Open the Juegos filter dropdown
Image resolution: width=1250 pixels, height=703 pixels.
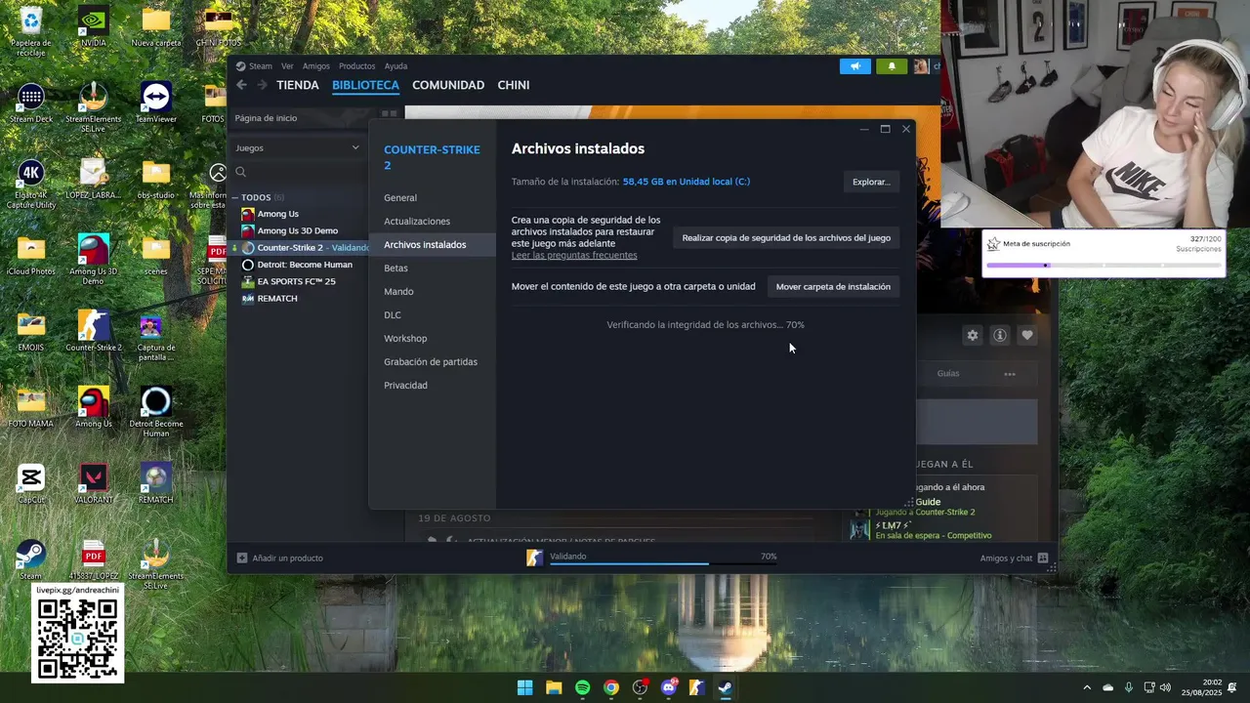point(297,147)
